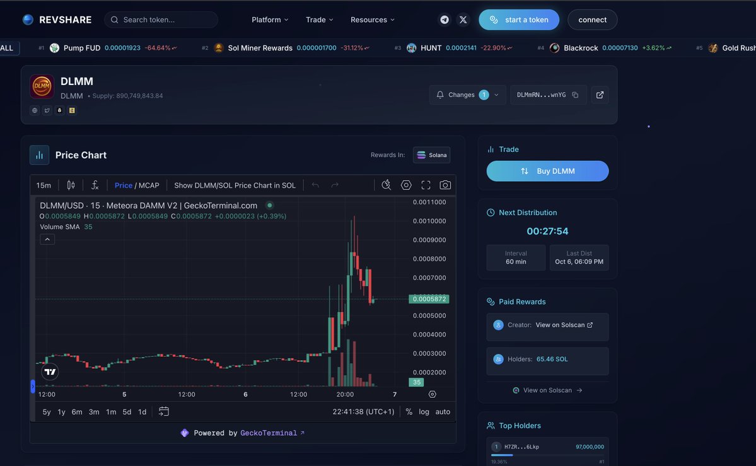This screenshot has height=466, width=756.
Task: Select the 5d time range
Action: coord(127,412)
